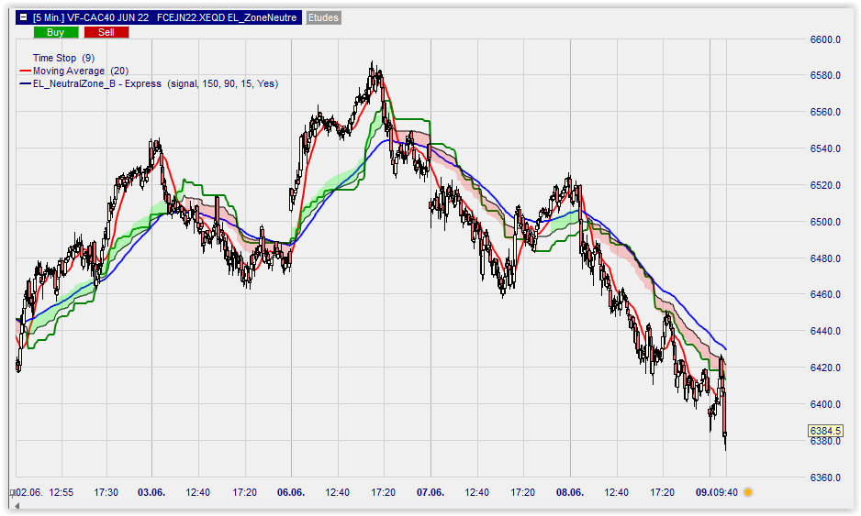
Task: Click the left scroll arrow at chart bottom-left
Action: [17, 506]
